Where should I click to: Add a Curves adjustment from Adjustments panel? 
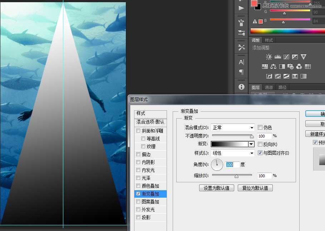(x=286, y=56)
